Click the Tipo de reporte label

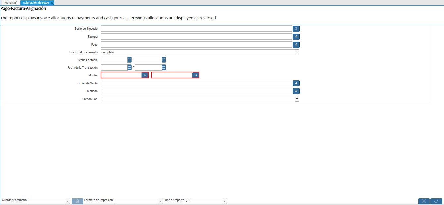point(174,200)
